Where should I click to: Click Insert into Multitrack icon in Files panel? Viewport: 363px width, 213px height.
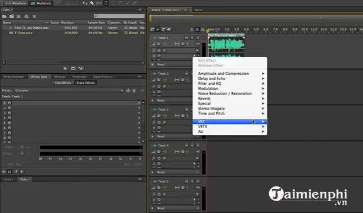tap(27, 17)
